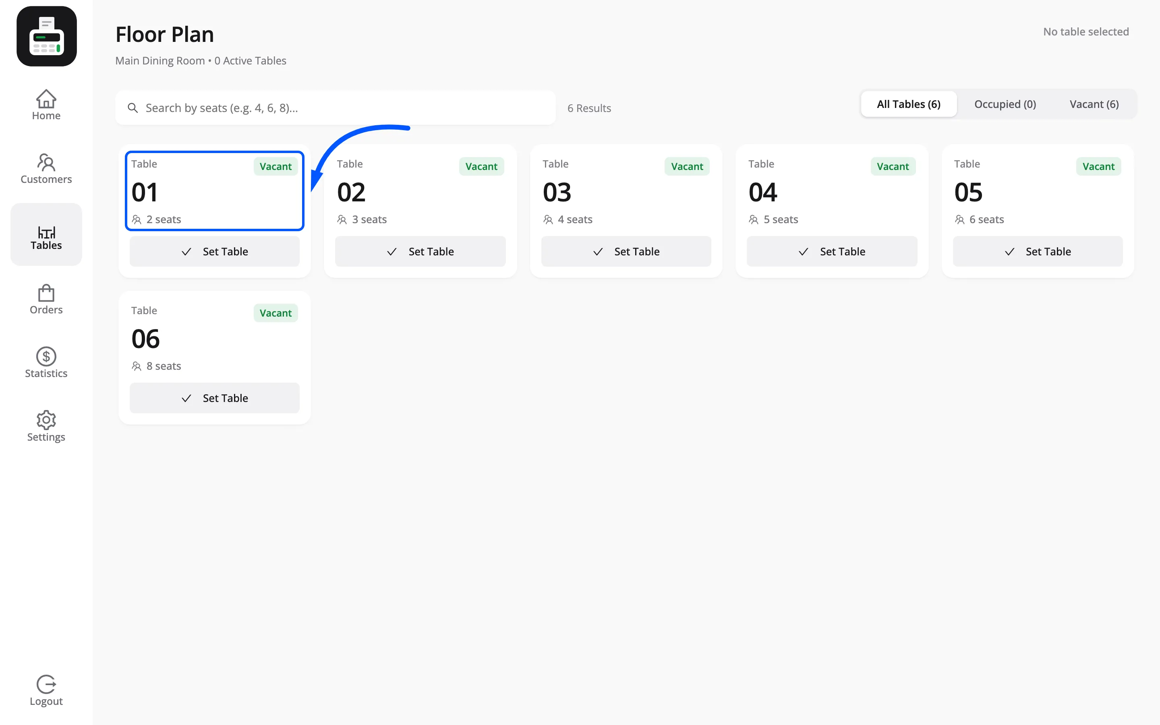Open Orders from the sidebar
The width and height of the screenshot is (1160, 725).
click(46, 300)
